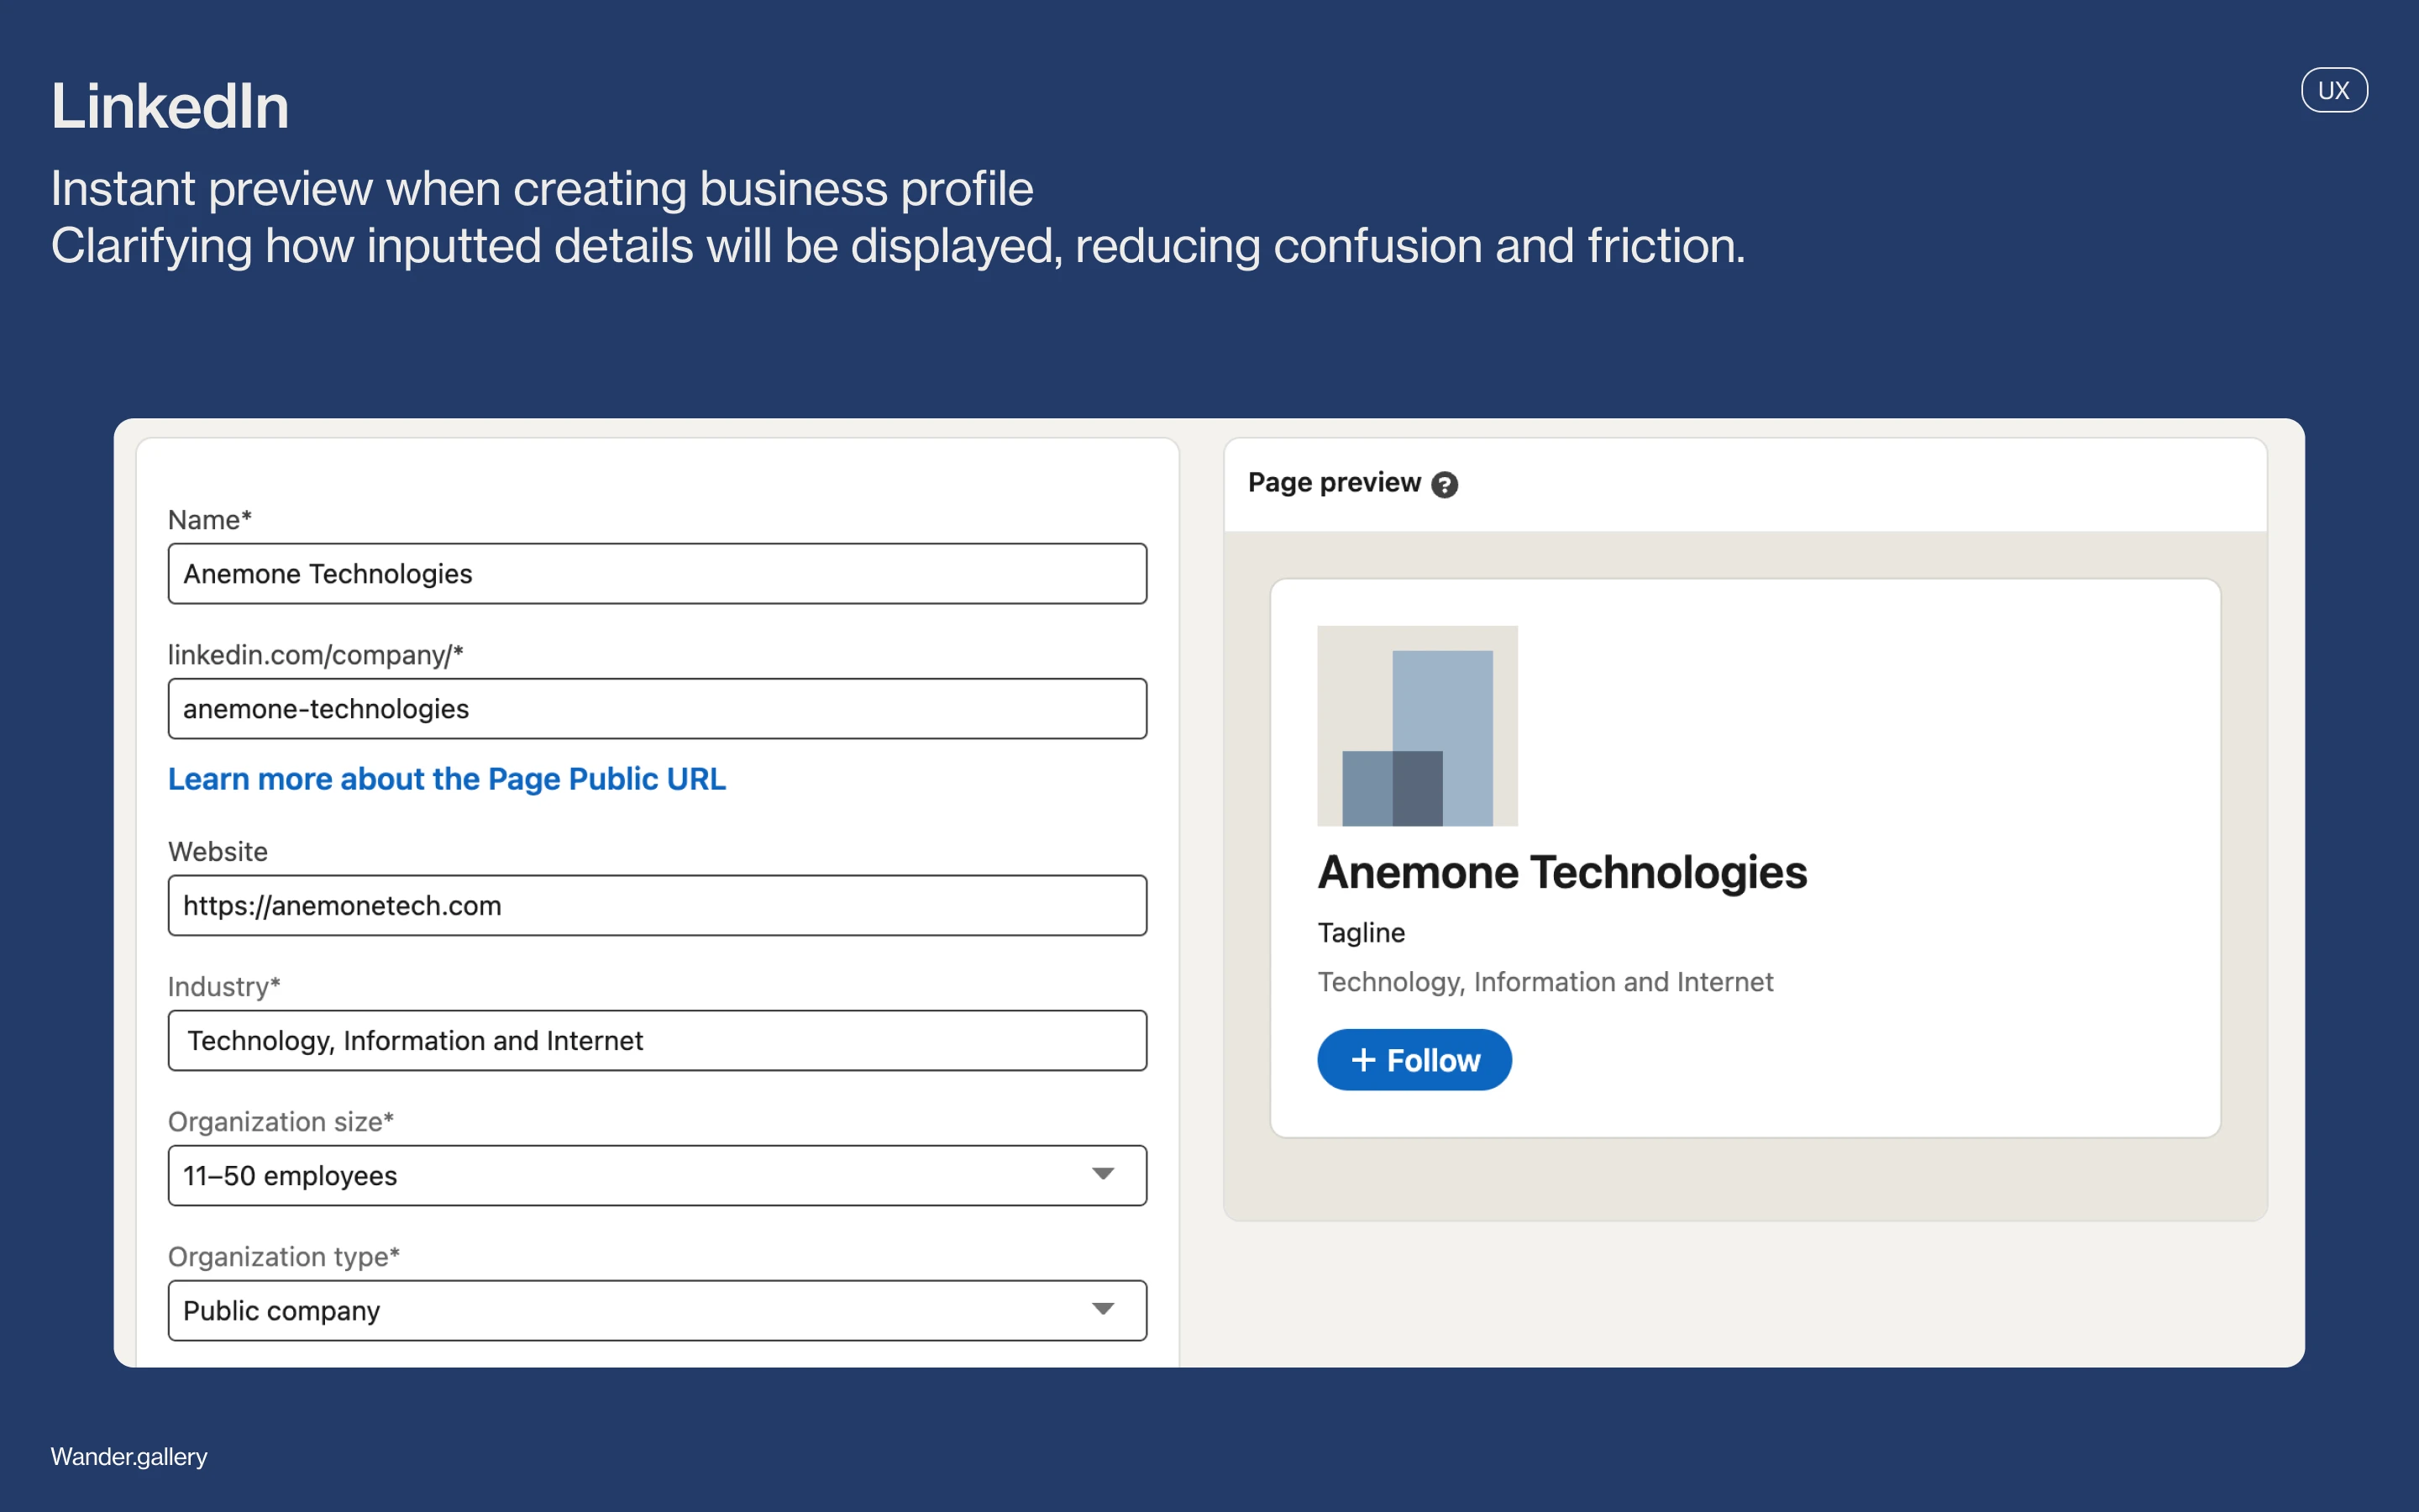Click the LinkedIn title heading
This screenshot has width=2419, height=1512.
(x=170, y=106)
